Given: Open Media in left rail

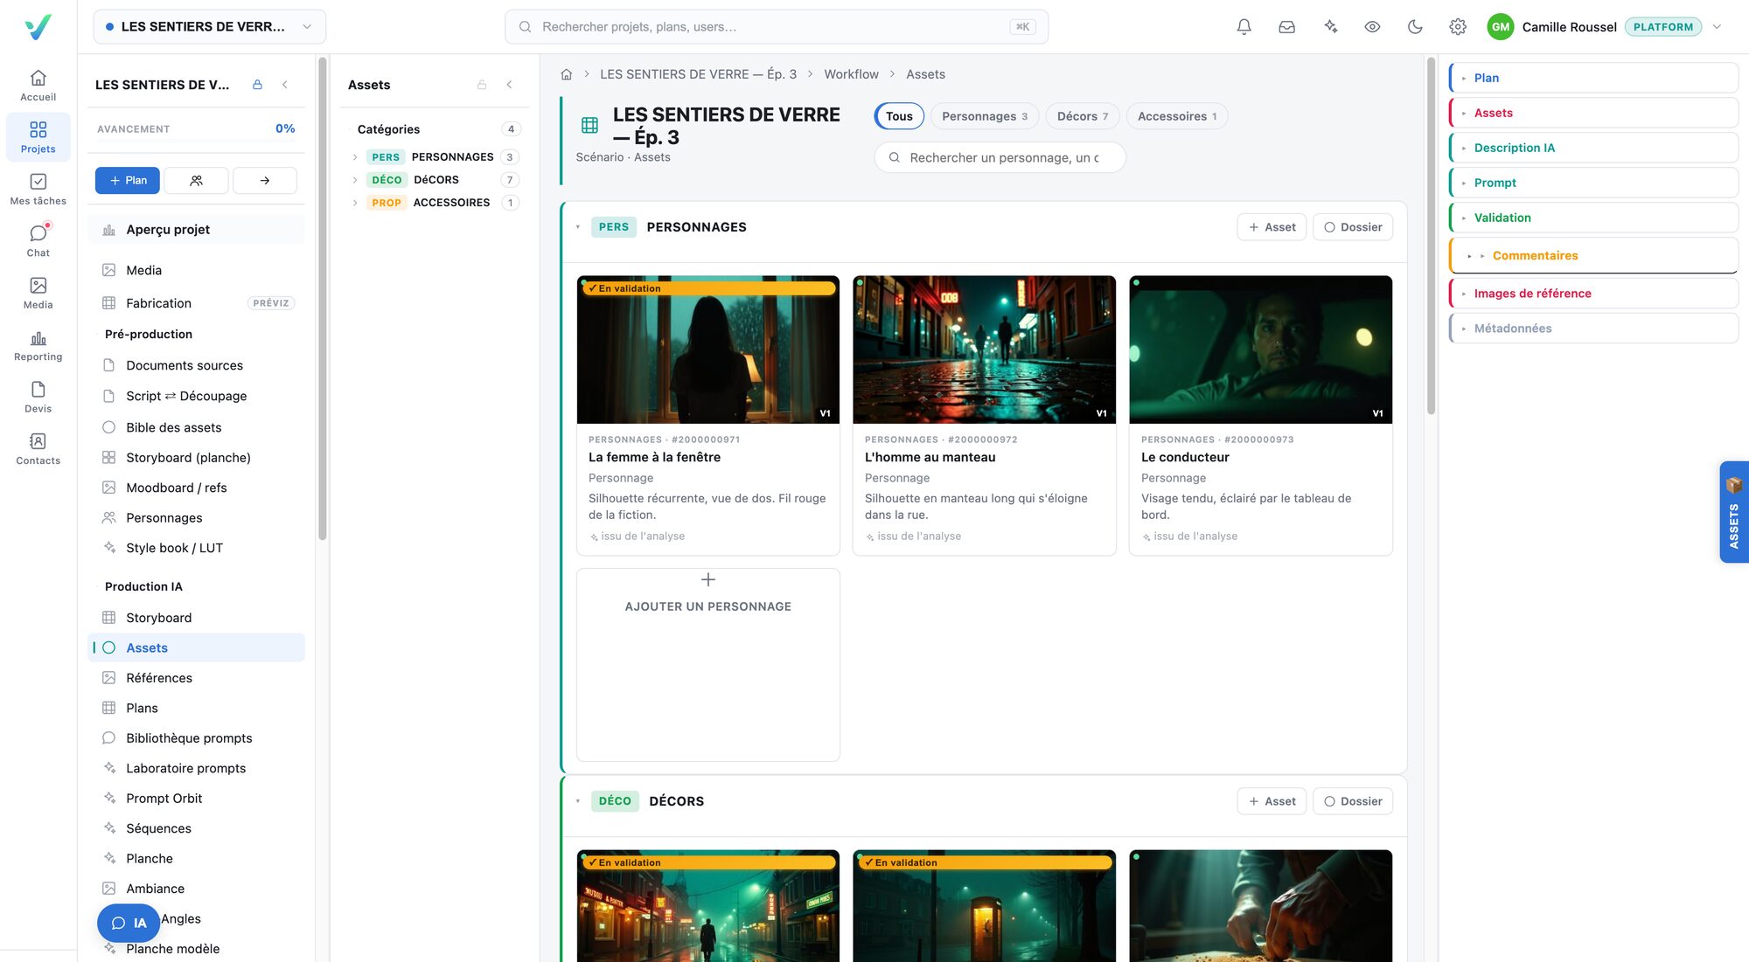Looking at the screenshot, I should [x=38, y=293].
